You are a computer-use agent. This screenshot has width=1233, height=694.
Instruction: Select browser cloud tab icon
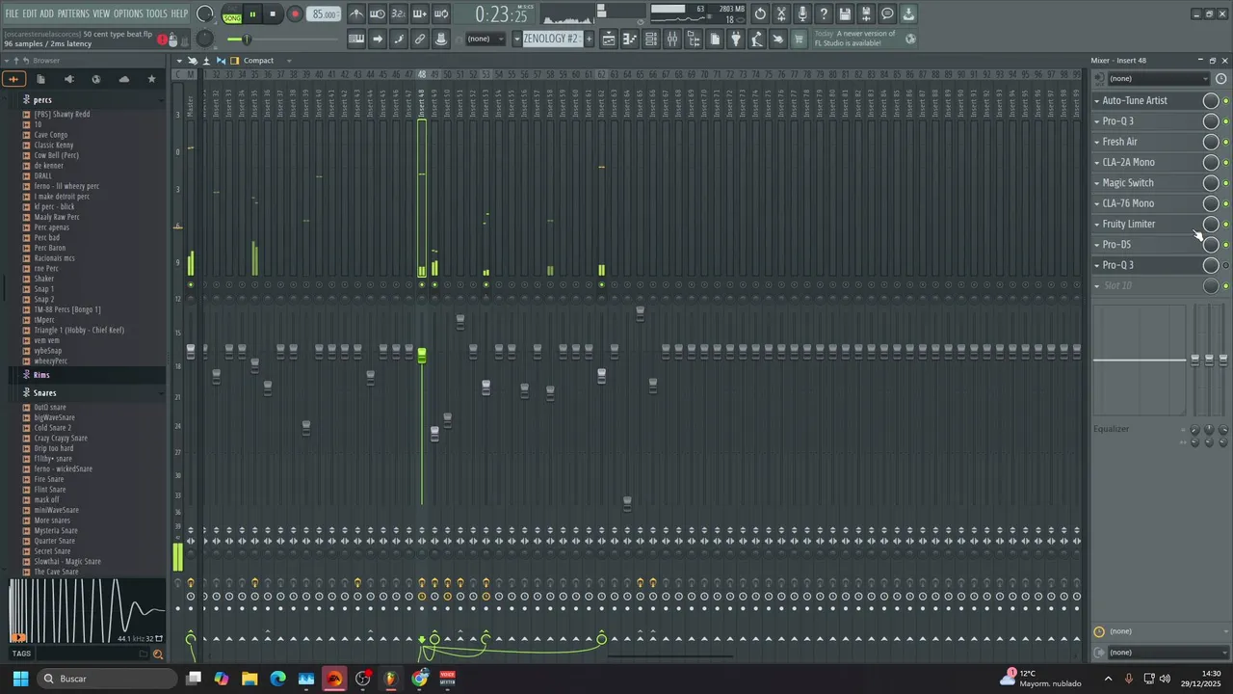click(x=123, y=79)
